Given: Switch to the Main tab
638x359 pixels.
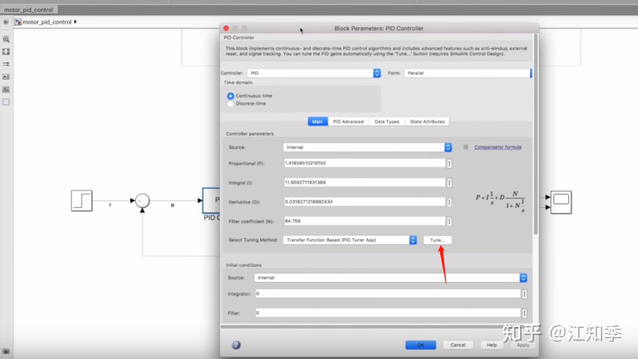Looking at the screenshot, I should coord(317,121).
